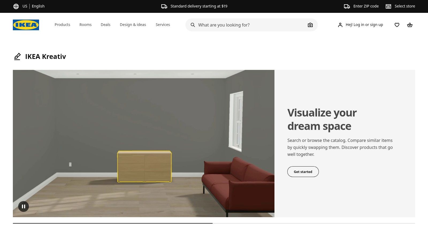
Task: Click the pen icon beside IKEA Kreativ
Action: 17,57
